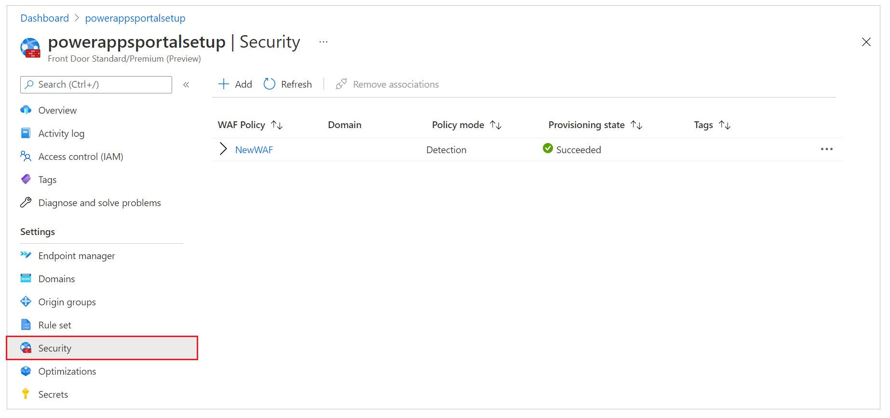Click the Activity log notebook icon
This screenshot has width=890, height=418.
pos(26,133)
